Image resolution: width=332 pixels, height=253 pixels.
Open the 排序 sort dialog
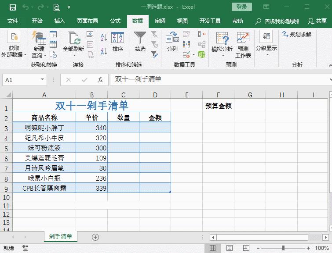[x=117, y=42]
